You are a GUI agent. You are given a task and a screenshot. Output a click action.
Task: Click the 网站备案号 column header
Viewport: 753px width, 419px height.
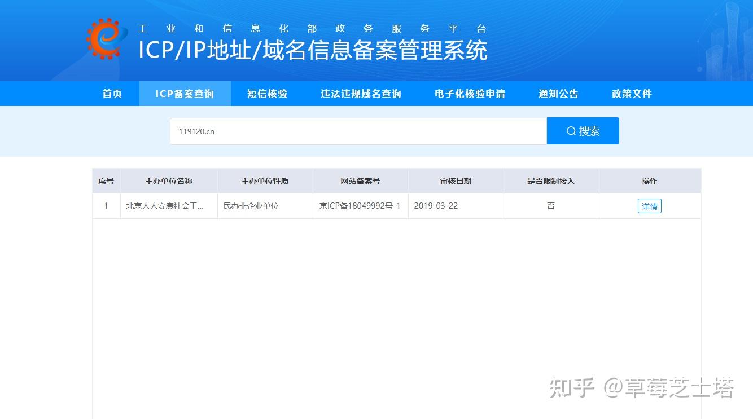360,181
